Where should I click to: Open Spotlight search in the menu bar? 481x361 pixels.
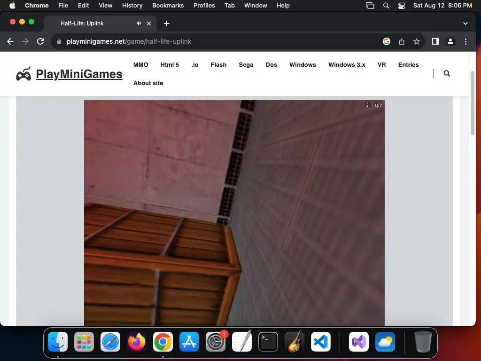(x=386, y=6)
